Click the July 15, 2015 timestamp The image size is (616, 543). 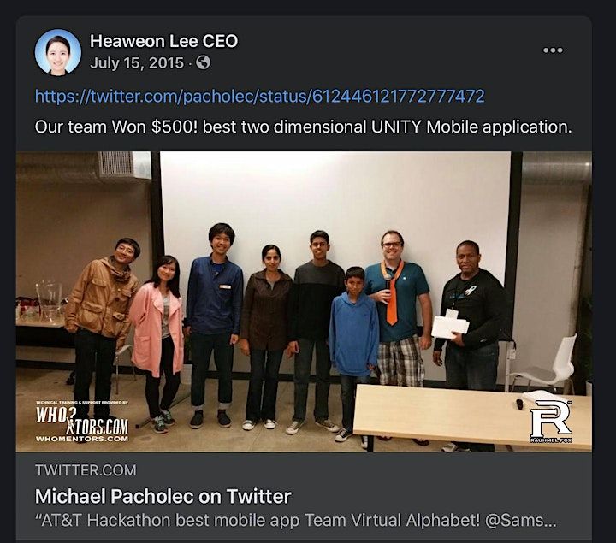tap(137, 62)
